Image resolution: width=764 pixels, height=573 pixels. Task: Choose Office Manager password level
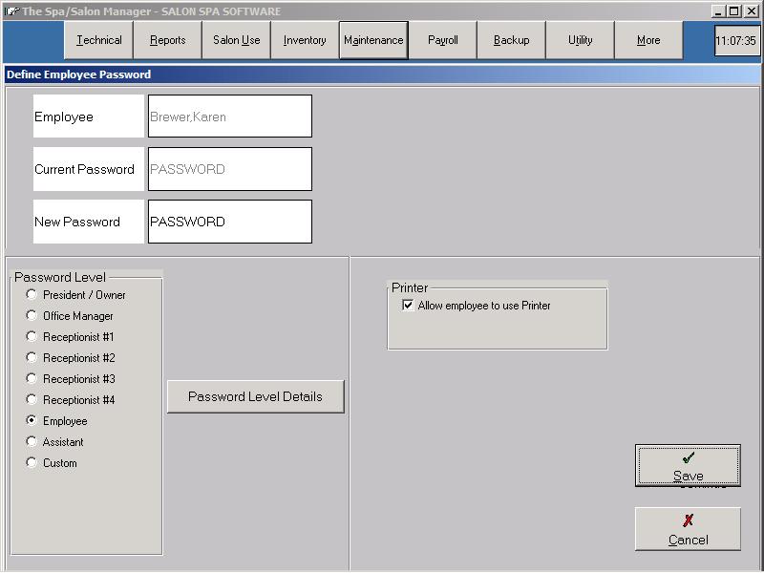32,316
